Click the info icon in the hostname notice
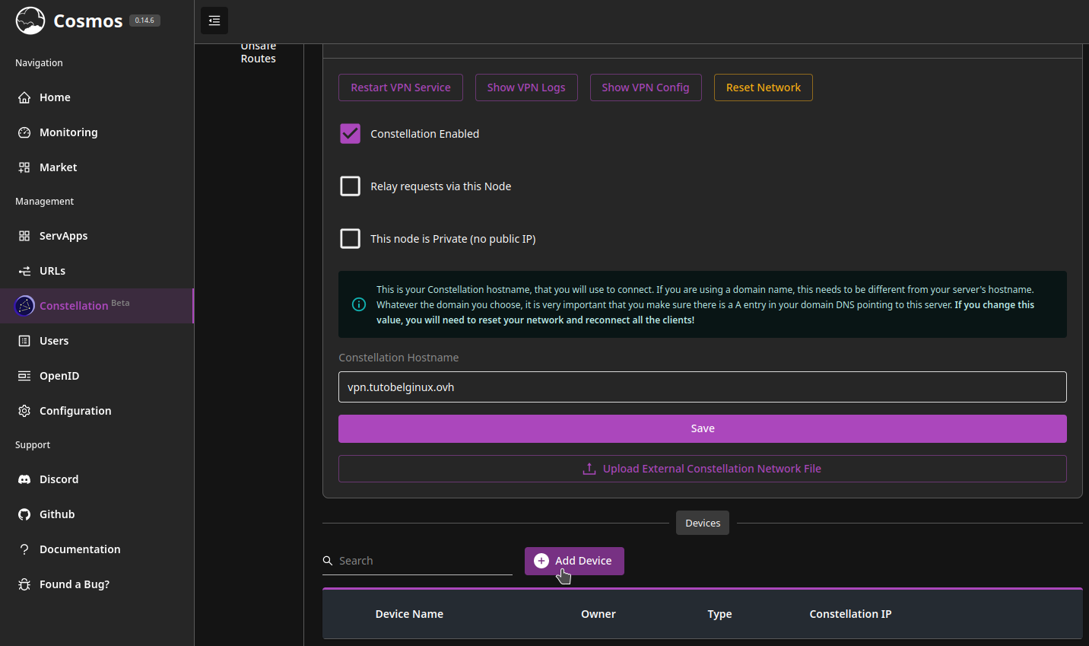This screenshot has height=646, width=1089. 359,304
